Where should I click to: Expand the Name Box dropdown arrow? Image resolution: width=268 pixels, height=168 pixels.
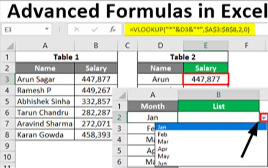coord(47,29)
